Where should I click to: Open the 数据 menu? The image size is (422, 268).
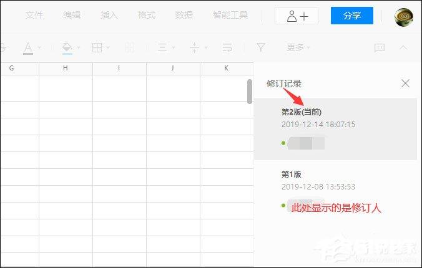point(184,15)
